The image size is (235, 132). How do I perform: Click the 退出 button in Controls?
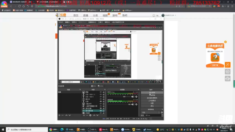pyautogui.click(x=152, y=106)
